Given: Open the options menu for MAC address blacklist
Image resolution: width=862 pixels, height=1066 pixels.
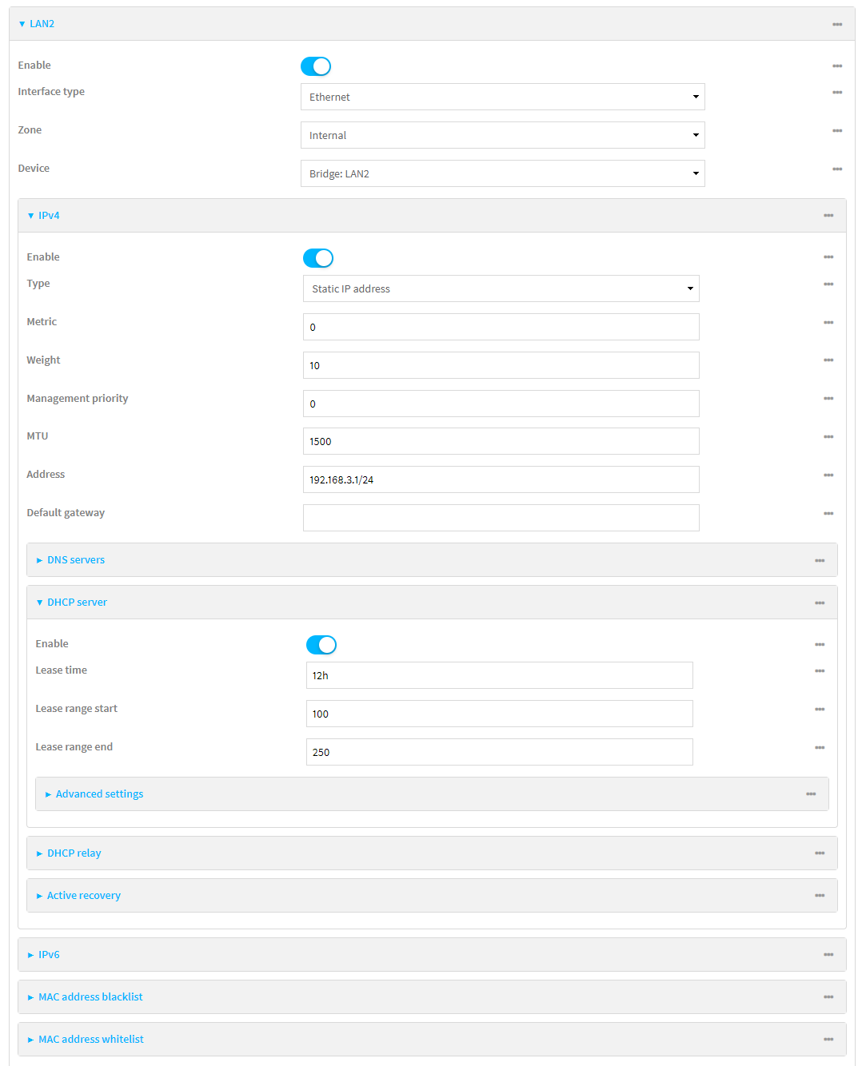Looking at the screenshot, I should click(828, 996).
